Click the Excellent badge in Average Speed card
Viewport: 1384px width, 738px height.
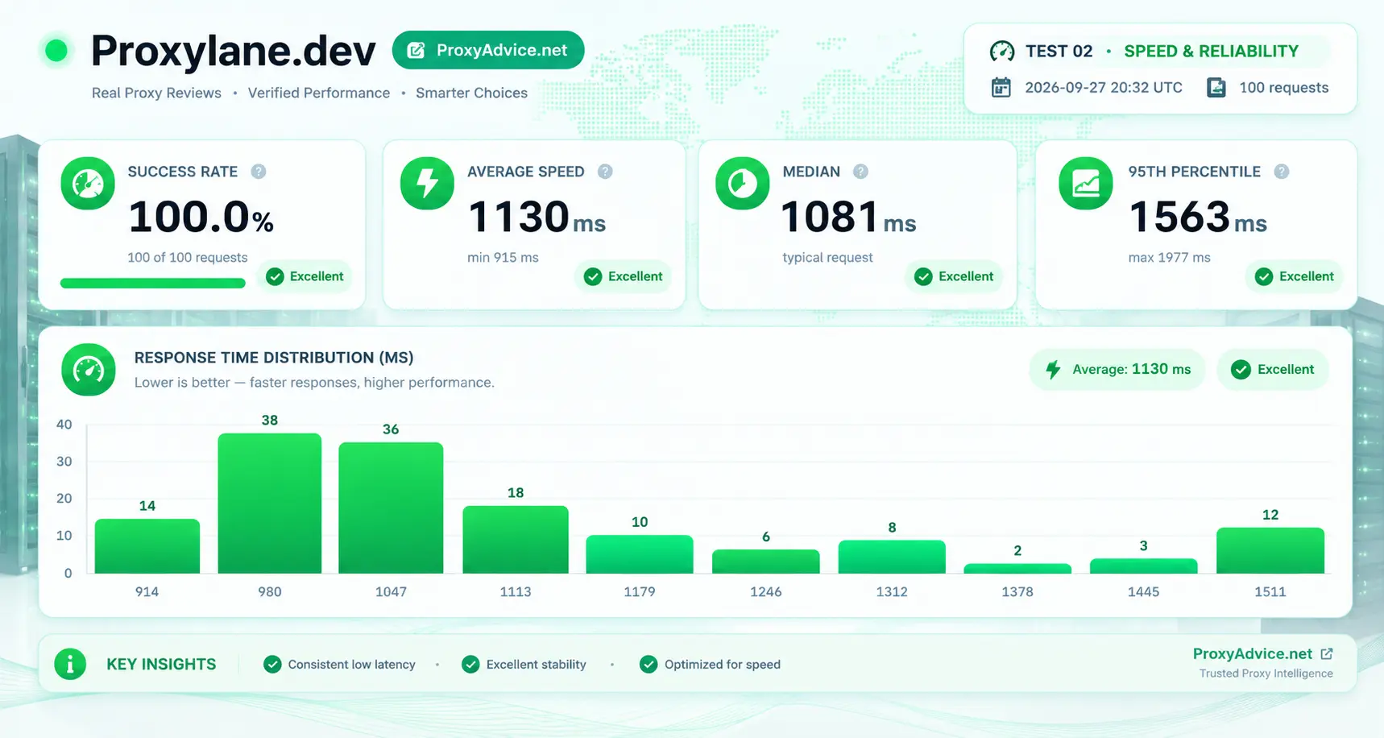click(x=624, y=276)
